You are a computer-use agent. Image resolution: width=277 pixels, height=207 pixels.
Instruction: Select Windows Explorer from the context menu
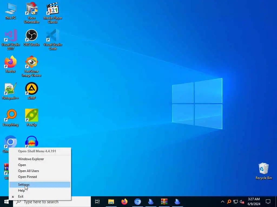40,159
